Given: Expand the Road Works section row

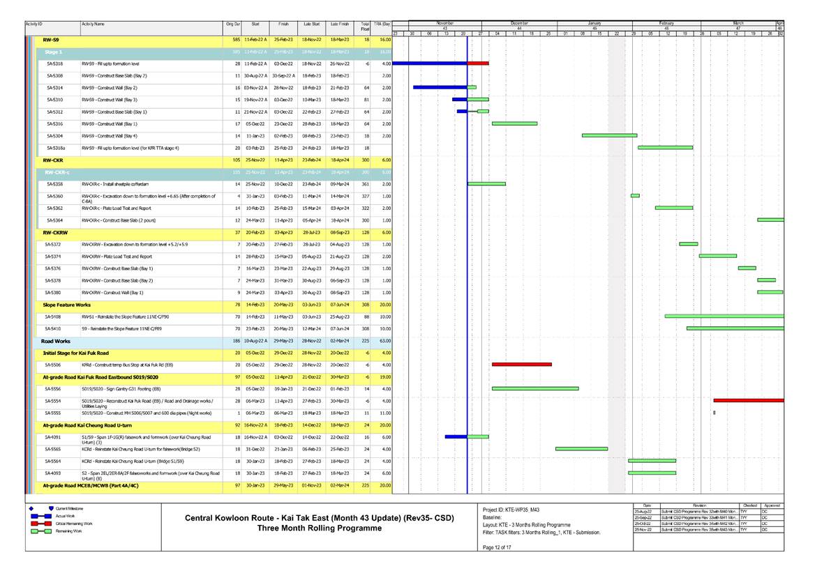Looking at the screenshot, I should coord(54,341).
